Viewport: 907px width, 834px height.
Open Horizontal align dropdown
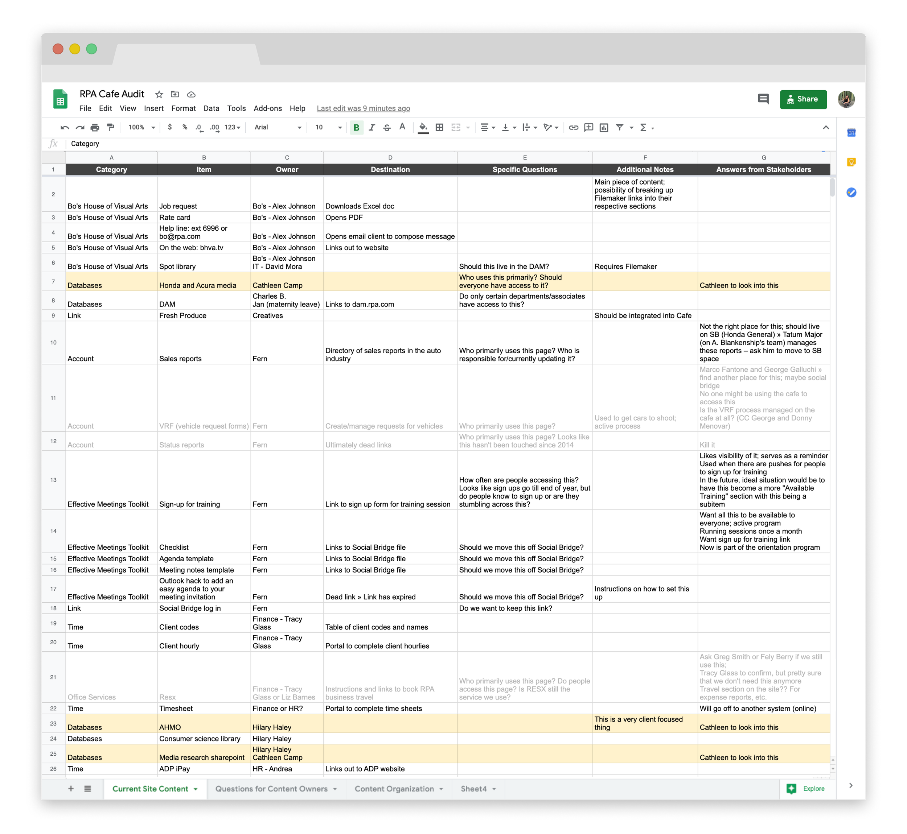pos(488,128)
